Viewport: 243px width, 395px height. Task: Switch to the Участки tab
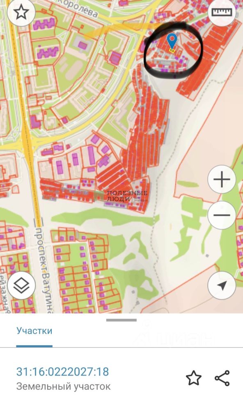coord(34,330)
